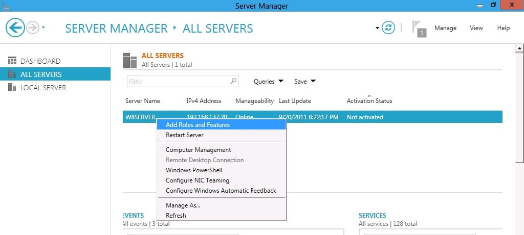Open dropdown arrow left of refresh icon

coord(377,28)
